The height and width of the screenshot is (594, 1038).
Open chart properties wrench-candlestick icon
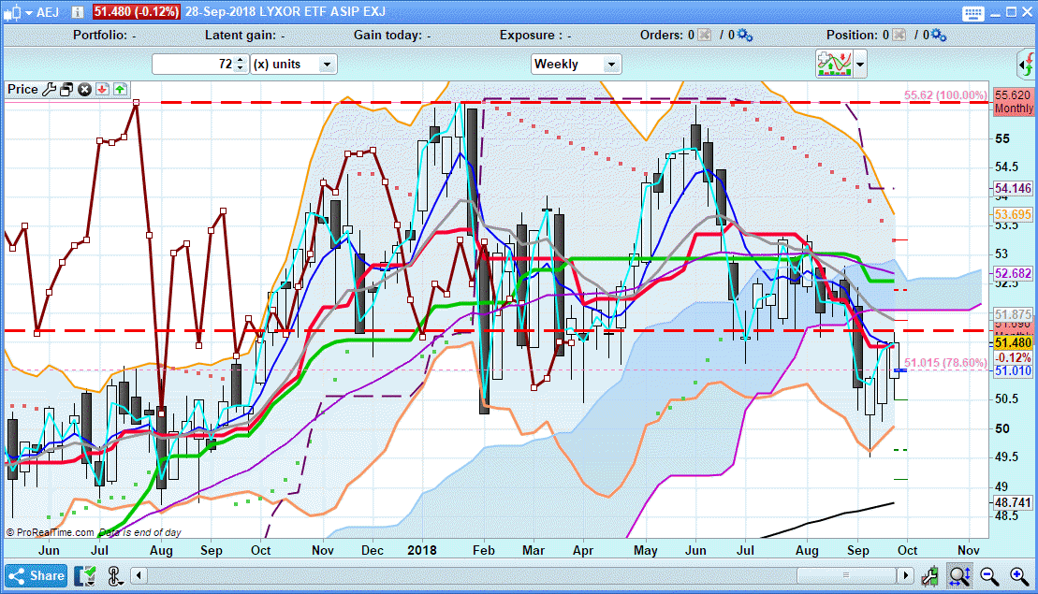(929, 576)
